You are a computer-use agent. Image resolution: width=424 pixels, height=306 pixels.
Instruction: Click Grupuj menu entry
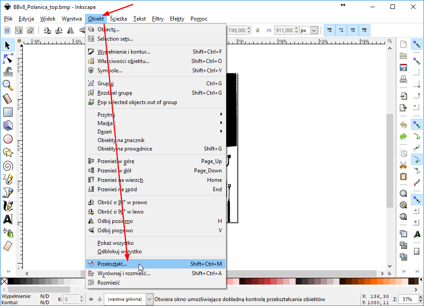coord(156,84)
